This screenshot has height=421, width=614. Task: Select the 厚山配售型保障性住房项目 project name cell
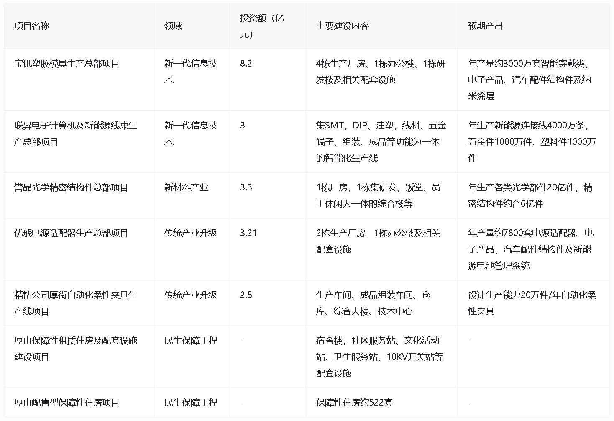67,403
